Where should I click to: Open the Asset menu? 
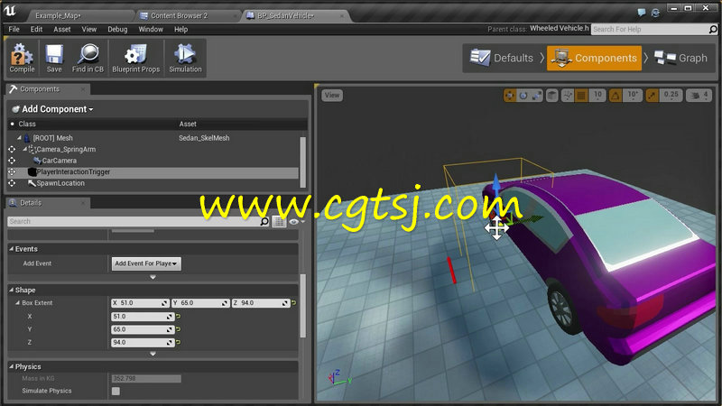(62, 30)
